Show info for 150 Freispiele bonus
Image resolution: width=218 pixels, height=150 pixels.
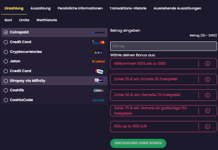point(208,111)
